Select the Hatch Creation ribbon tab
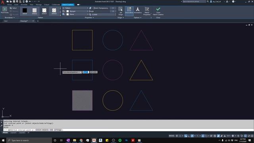Screen dimensions: 254x143 pyautogui.click(x=68, y=4)
